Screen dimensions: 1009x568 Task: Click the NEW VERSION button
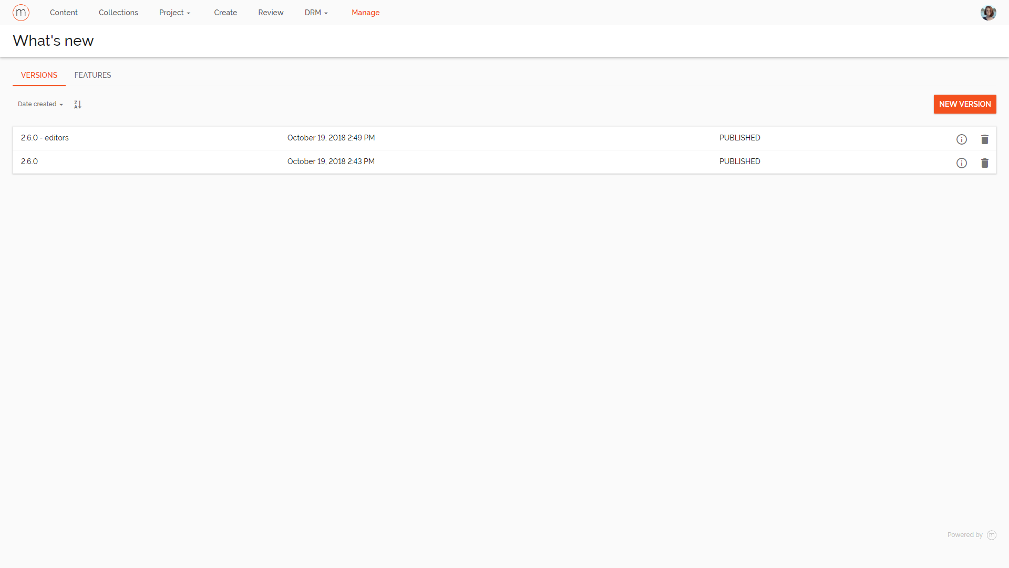pyautogui.click(x=965, y=104)
